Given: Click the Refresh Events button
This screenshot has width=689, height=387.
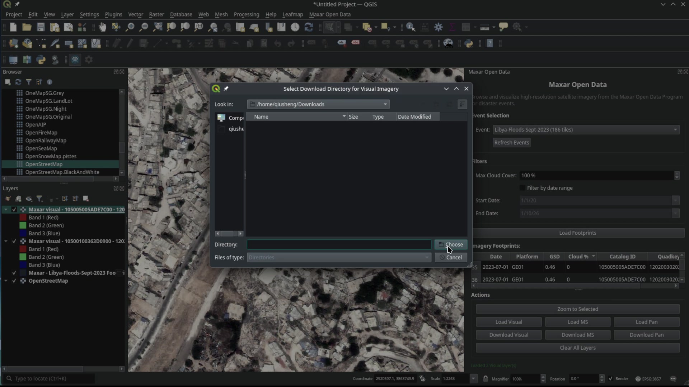Looking at the screenshot, I should click(x=511, y=143).
